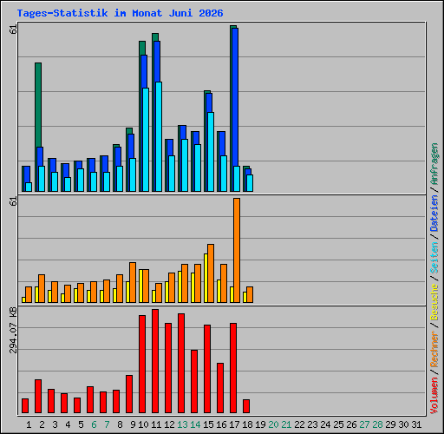
Task: Click day '16' on the x-axis
Action: point(221,424)
